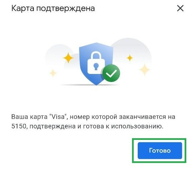Click the word использованию in the message
Screen dimensions: 193x169
click(x=137, y=126)
